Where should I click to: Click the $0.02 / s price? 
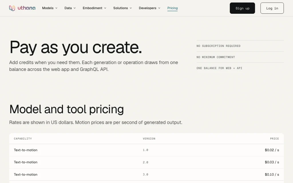click(x=272, y=150)
